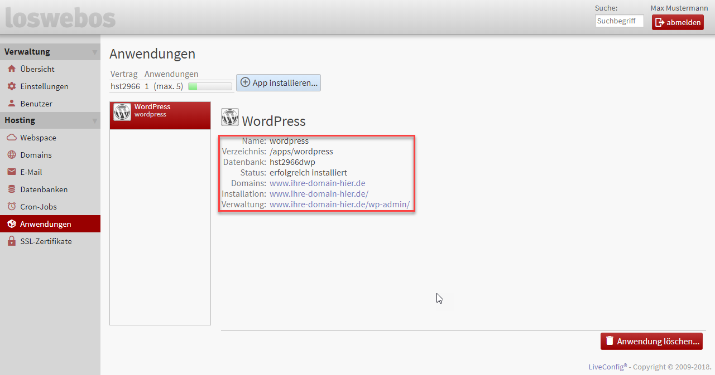Collapse the Verwaltung section arrow
This screenshot has height=375, width=715.
(x=94, y=52)
